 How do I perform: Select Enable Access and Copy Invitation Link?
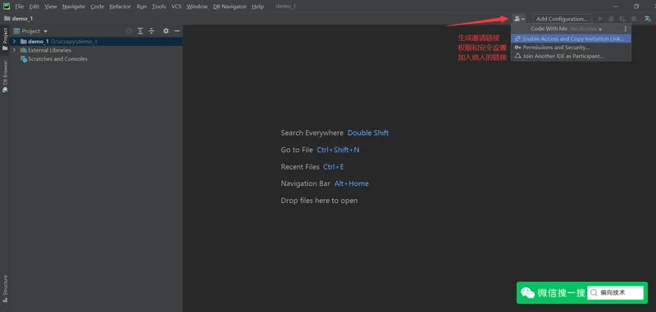(571, 38)
